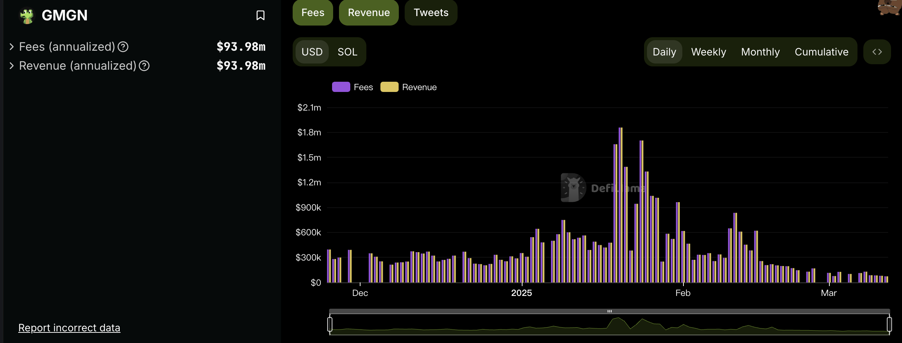Expand the Fees (annualized) row
The image size is (902, 343).
(x=12, y=47)
